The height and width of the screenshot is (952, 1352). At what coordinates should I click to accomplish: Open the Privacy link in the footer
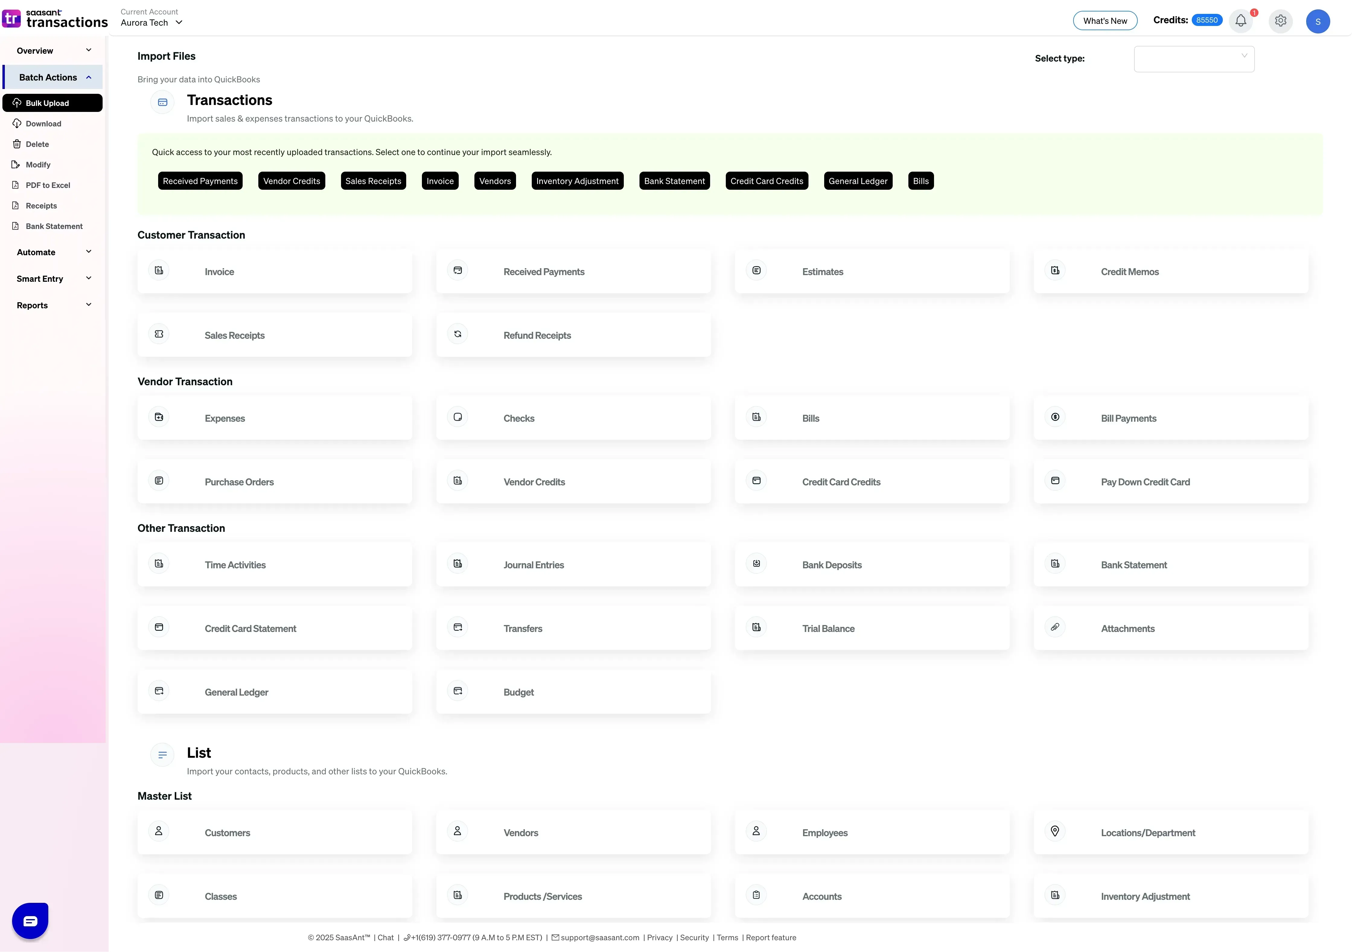pyautogui.click(x=659, y=937)
